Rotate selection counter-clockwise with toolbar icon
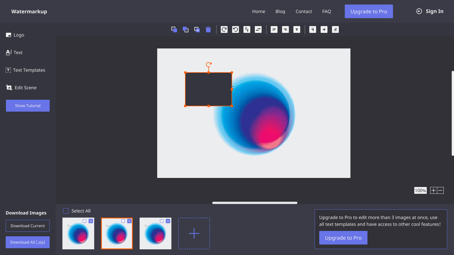The height and width of the screenshot is (255, 454). [236, 29]
